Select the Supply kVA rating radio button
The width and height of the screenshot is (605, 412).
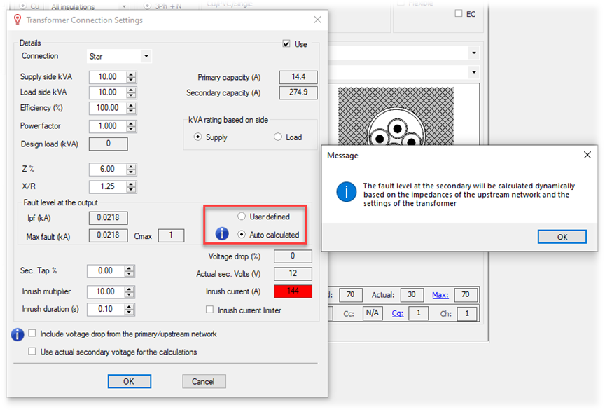pos(198,137)
